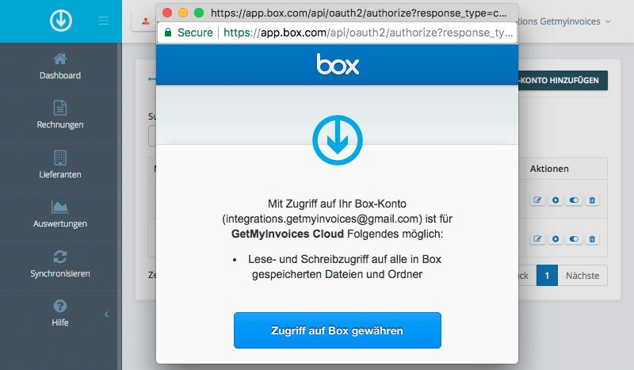Image resolution: width=634 pixels, height=370 pixels.
Task: Click the trash icon in the second Aktionen row
Action: click(592, 238)
